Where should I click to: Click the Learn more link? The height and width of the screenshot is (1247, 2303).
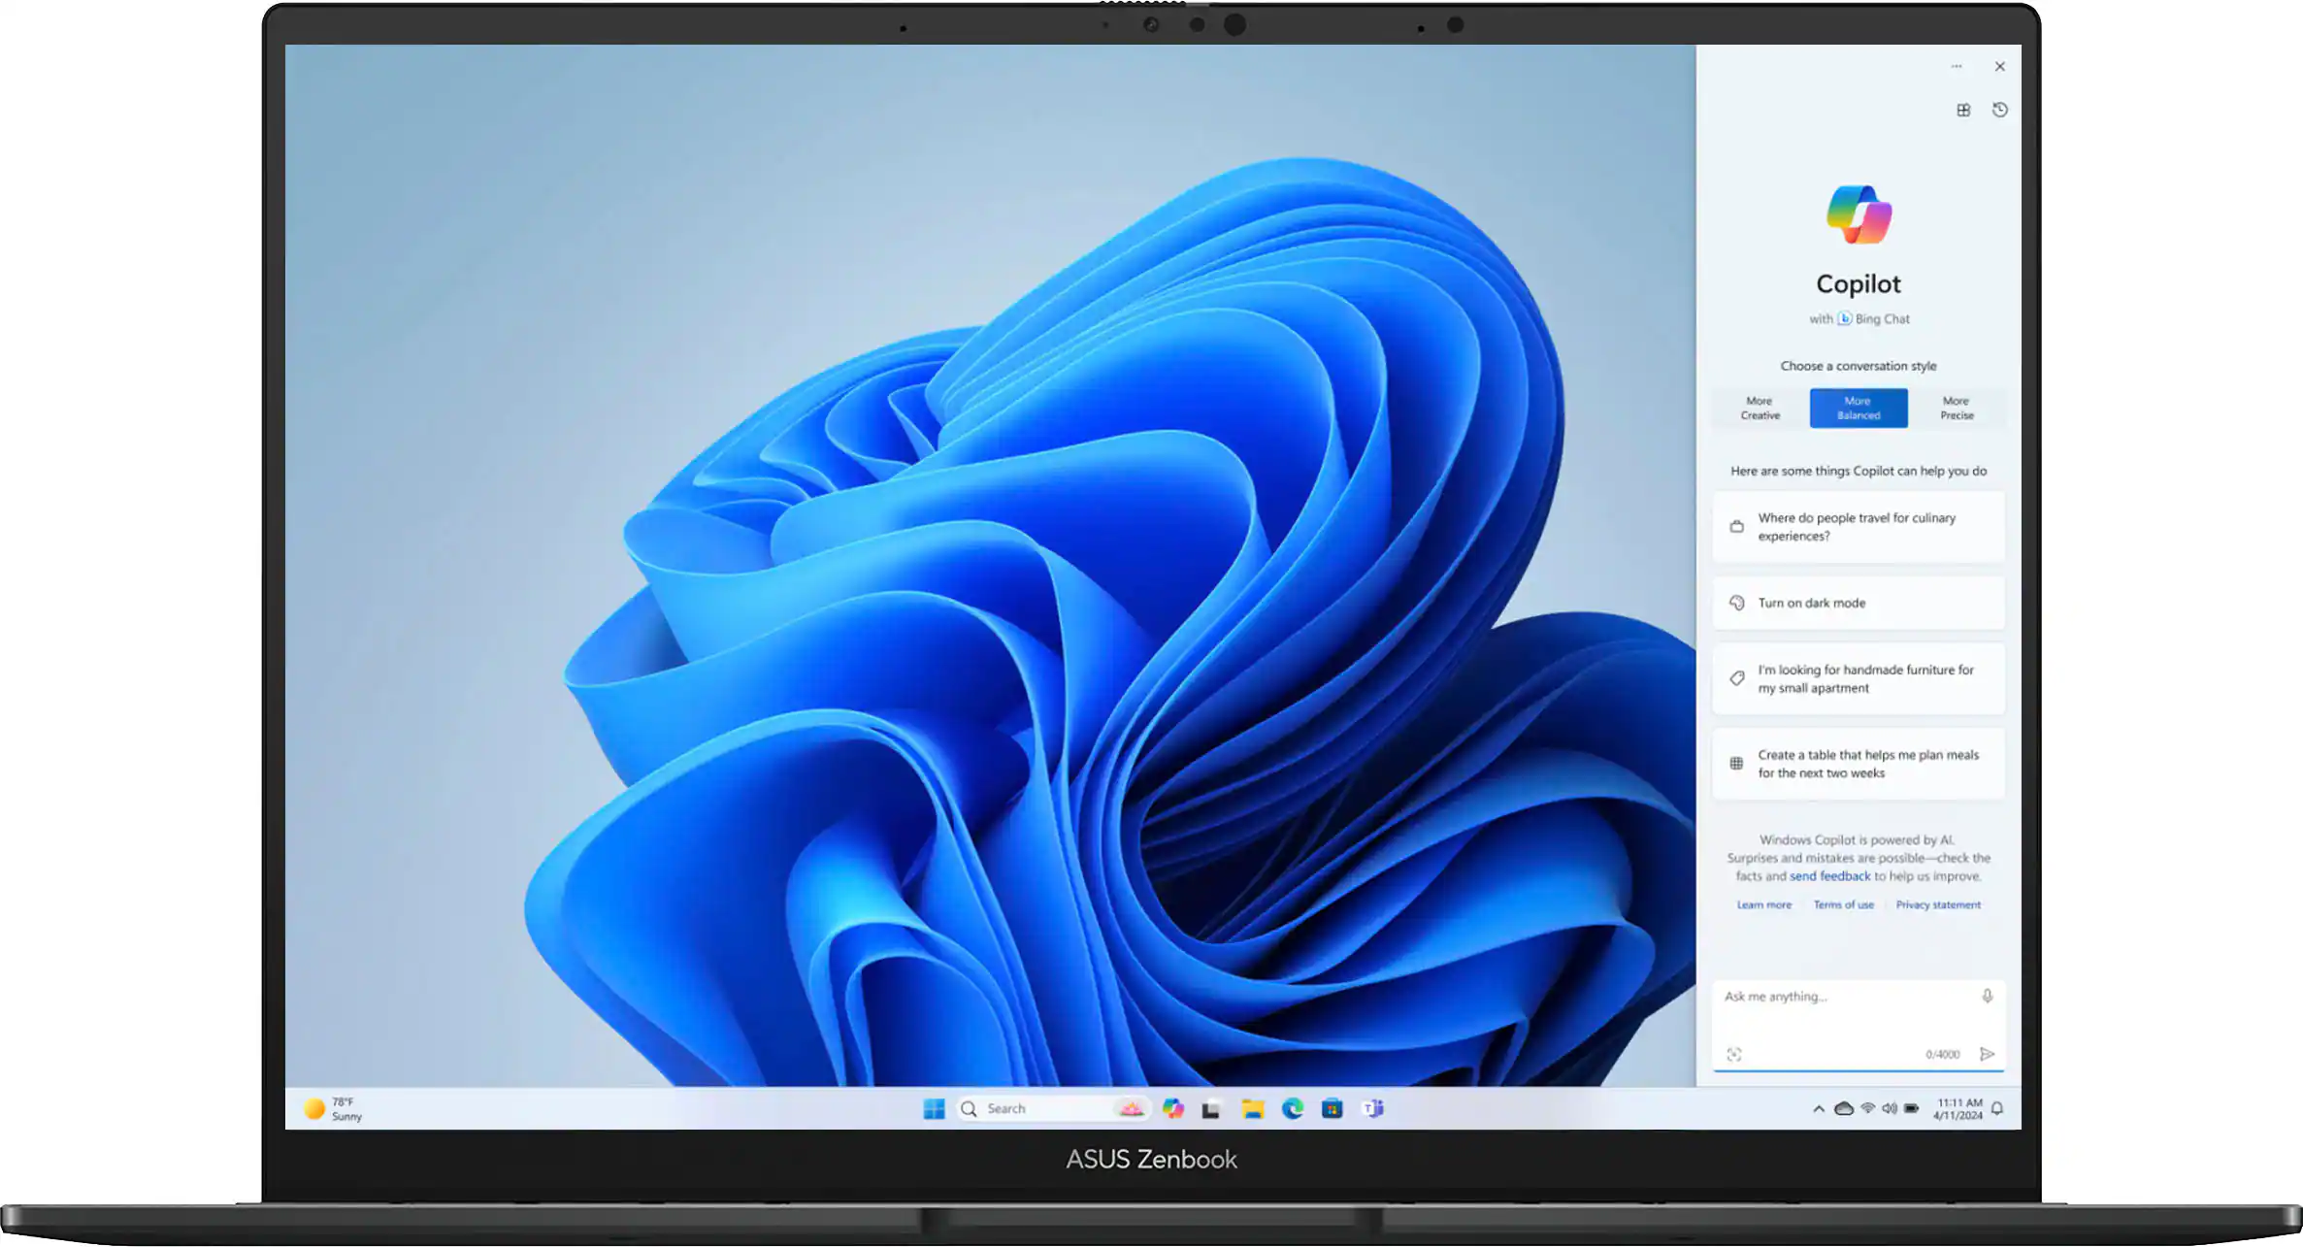[x=1763, y=904]
